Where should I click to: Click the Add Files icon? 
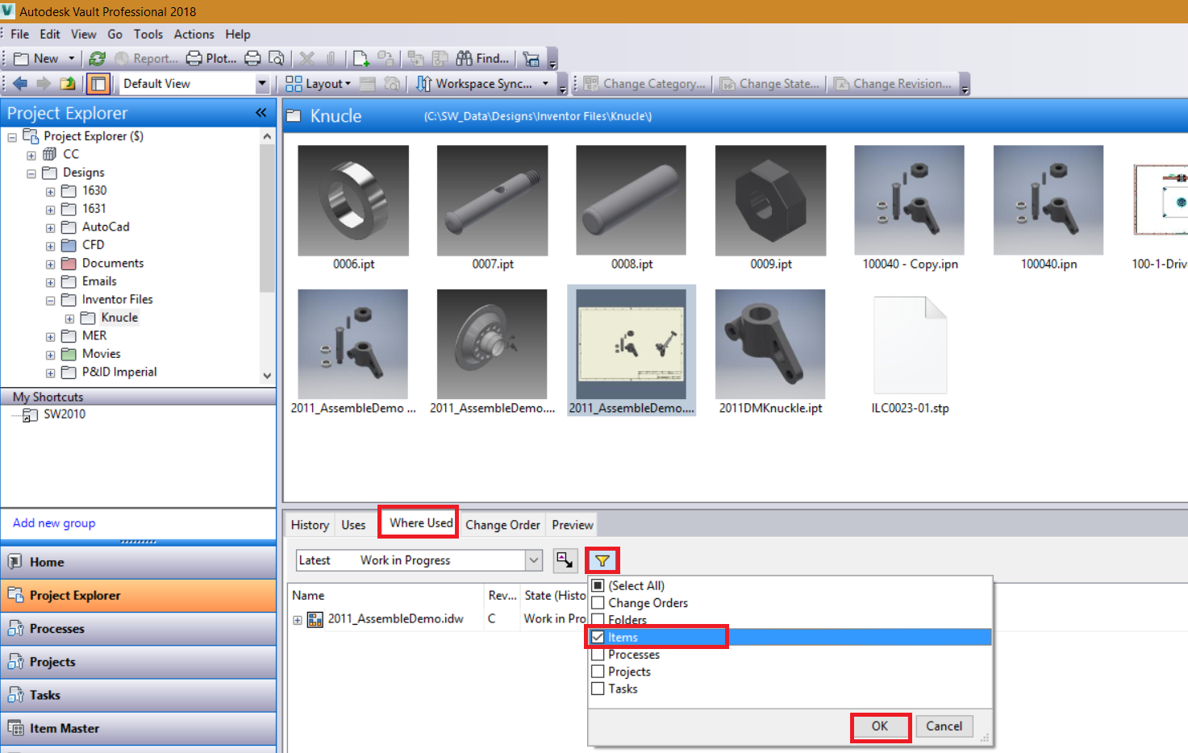point(361,58)
